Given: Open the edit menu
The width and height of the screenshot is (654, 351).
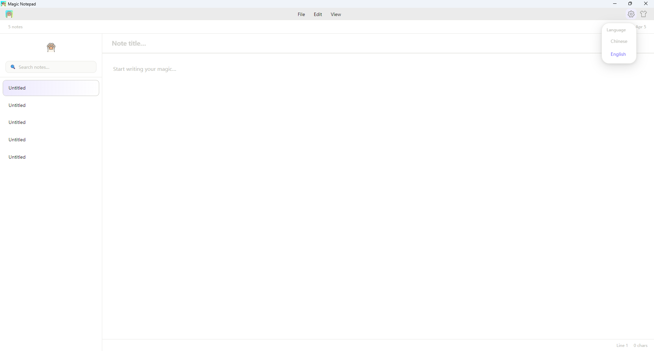Looking at the screenshot, I should tap(318, 14).
